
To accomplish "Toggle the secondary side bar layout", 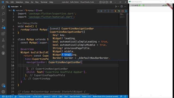I will (107, 2).
